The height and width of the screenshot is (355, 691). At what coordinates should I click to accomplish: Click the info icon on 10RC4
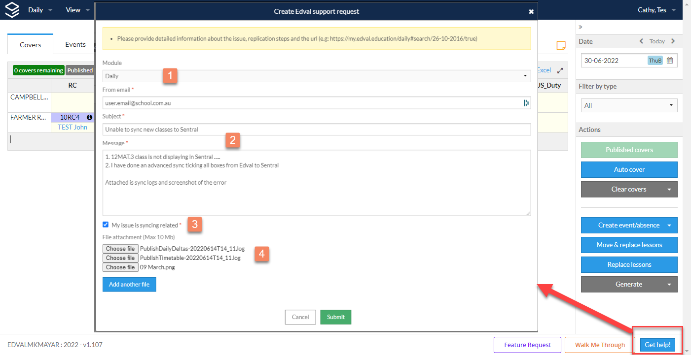pos(90,118)
